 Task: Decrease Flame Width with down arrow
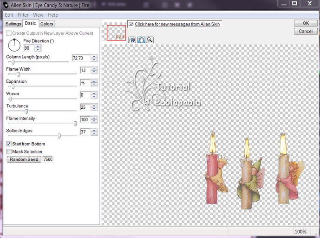point(94,72)
